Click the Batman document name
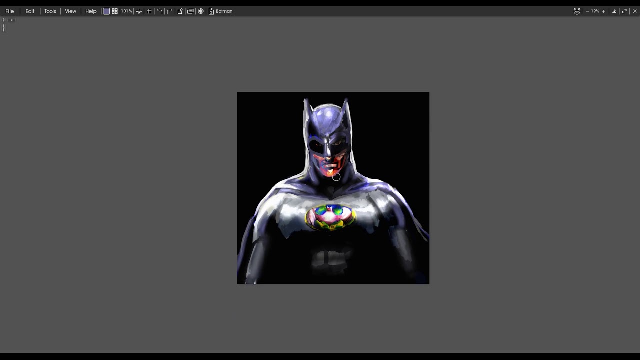This screenshot has height=360, width=640. 224,11
